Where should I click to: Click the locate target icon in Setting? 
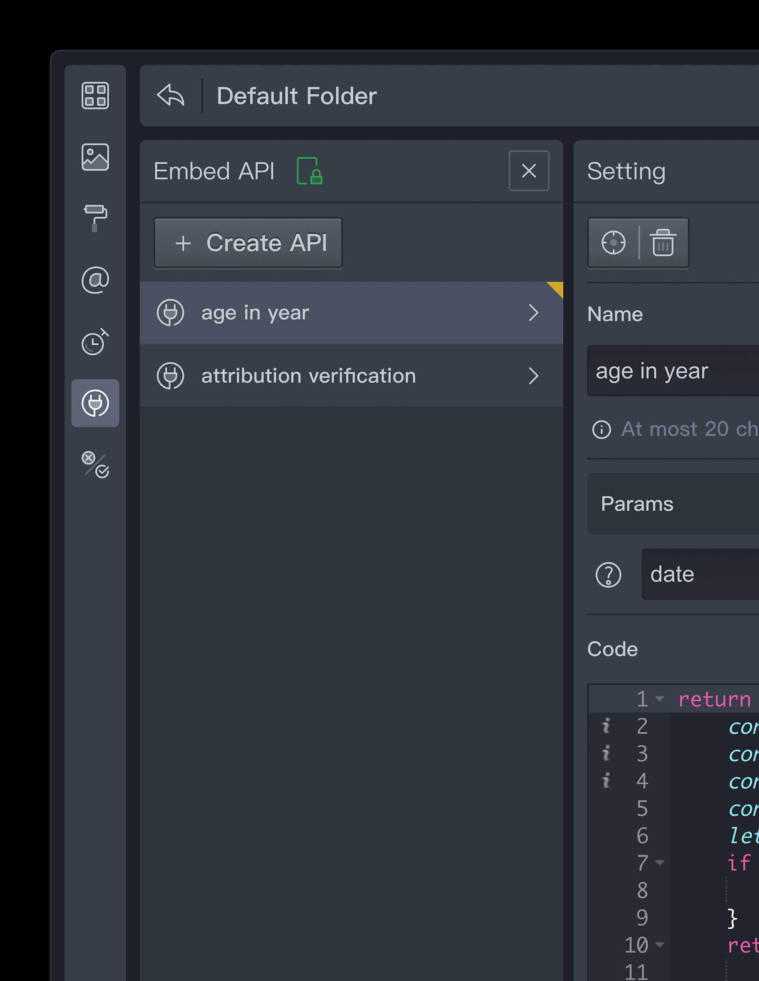click(613, 243)
